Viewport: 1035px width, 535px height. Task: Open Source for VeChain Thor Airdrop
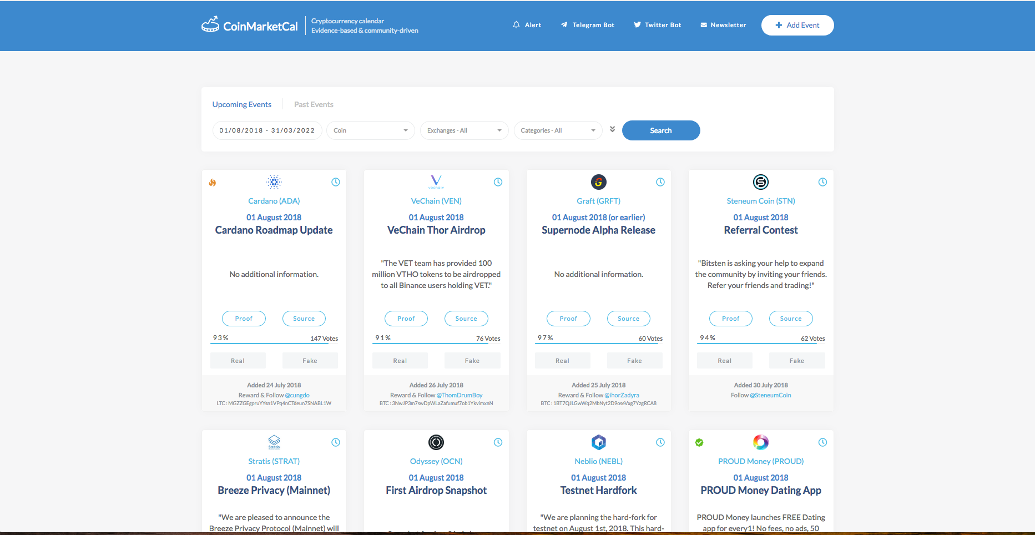(x=466, y=319)
